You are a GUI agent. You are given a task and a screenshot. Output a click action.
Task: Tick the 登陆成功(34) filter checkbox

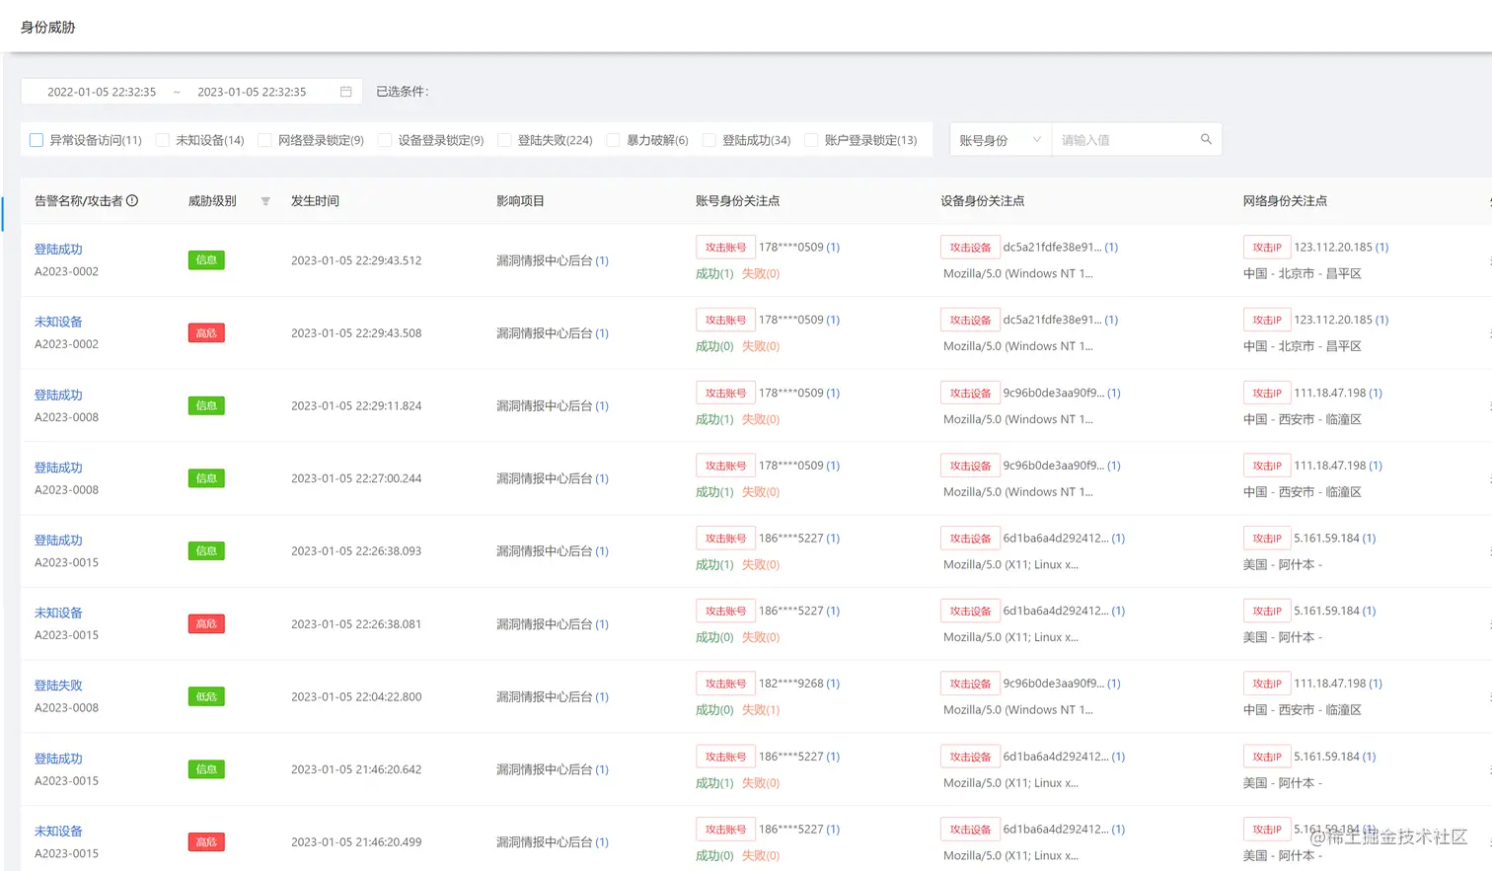709,140
